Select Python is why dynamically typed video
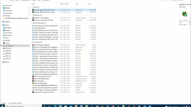 coord(46,35)
